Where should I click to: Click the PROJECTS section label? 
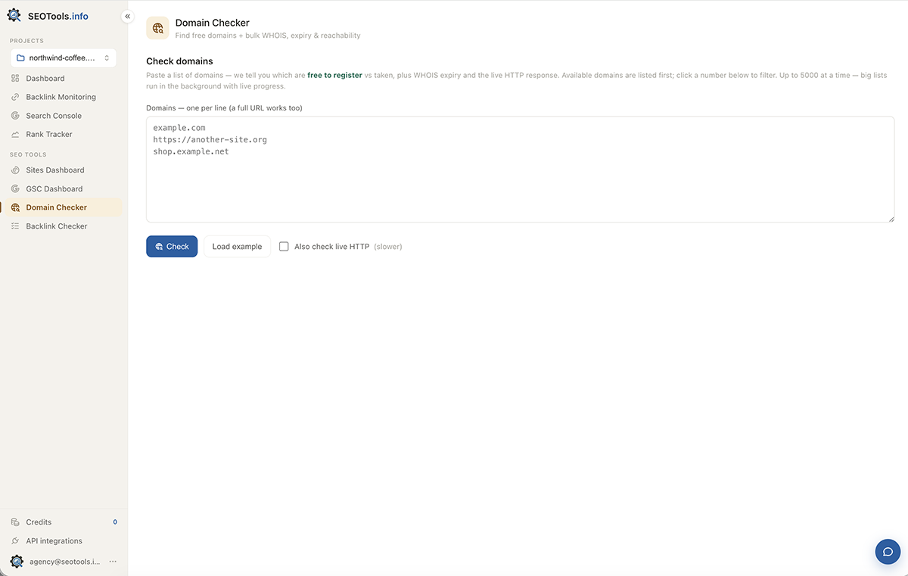[26, 41]
